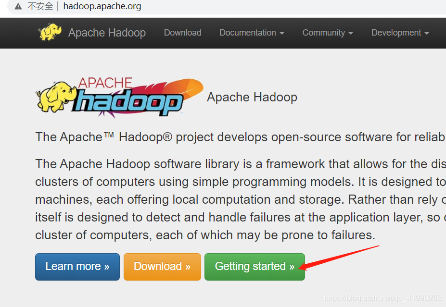The width and height of the screenshot is (446, 307).
Task: Click the large Apache Hadoop feather logo
Action: 119,97
